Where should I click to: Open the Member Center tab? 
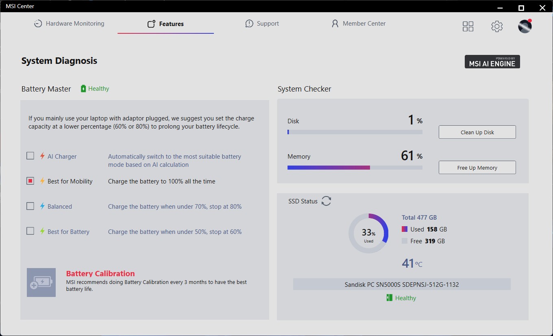359,24
